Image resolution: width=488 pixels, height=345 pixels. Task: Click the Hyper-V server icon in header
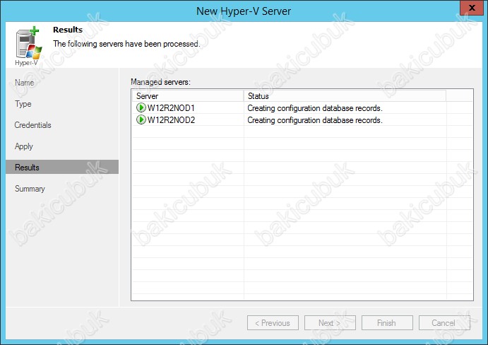28,45
